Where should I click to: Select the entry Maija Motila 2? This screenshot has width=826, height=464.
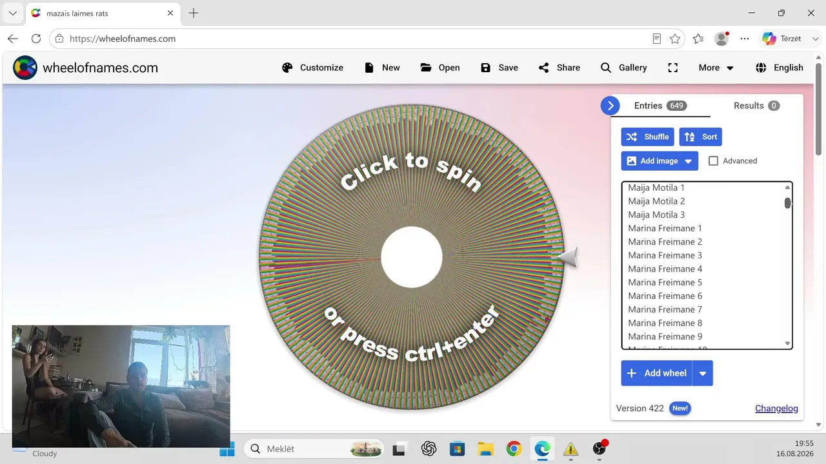[x=656, y=201]
